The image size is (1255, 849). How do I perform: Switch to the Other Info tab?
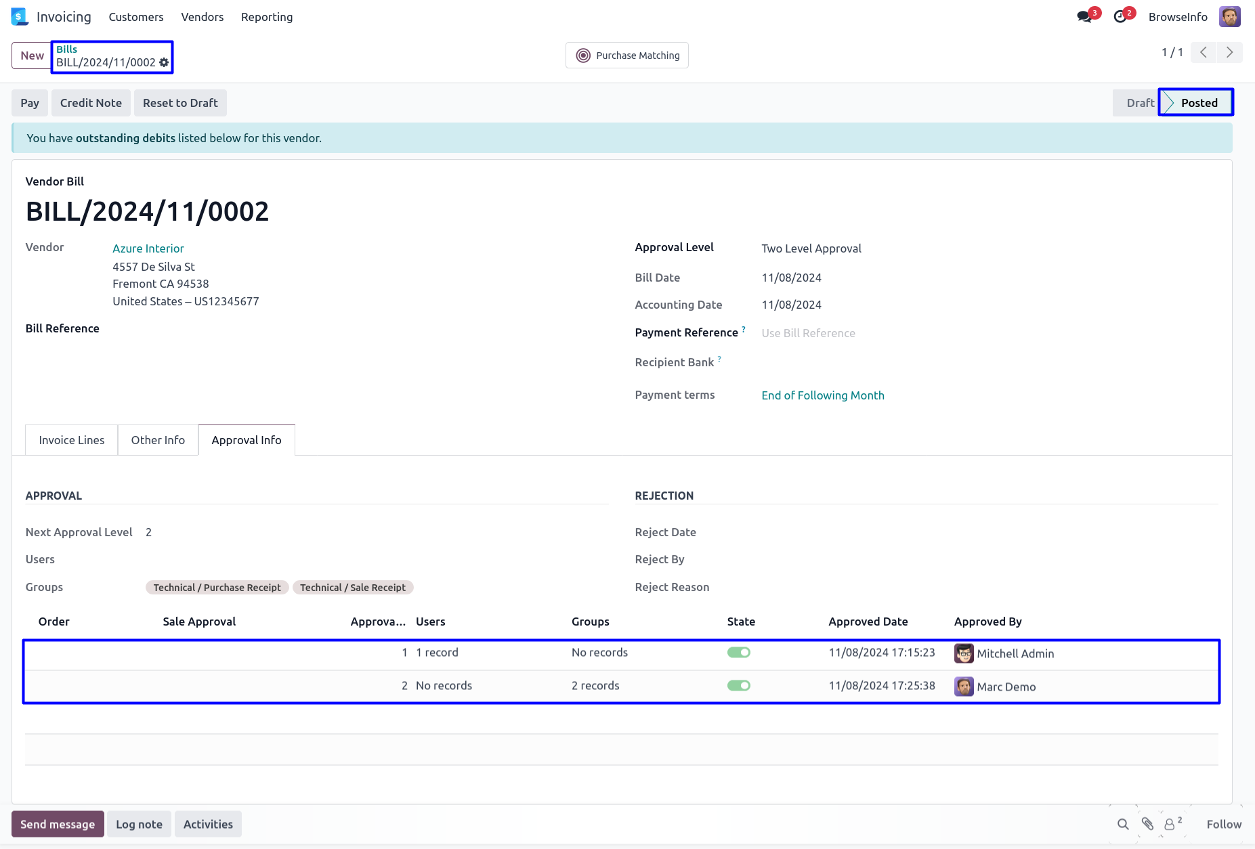pyautogui.click(x=158, y=440)
